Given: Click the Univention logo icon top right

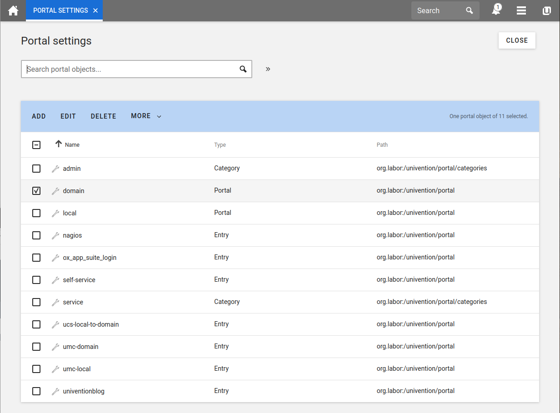Looking at the screenshot, I should (x=547, y=10).
